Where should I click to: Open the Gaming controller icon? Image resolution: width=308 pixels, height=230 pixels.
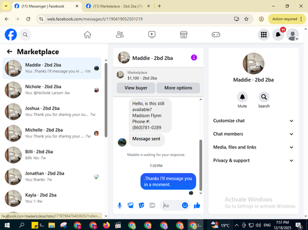point(216,35)
